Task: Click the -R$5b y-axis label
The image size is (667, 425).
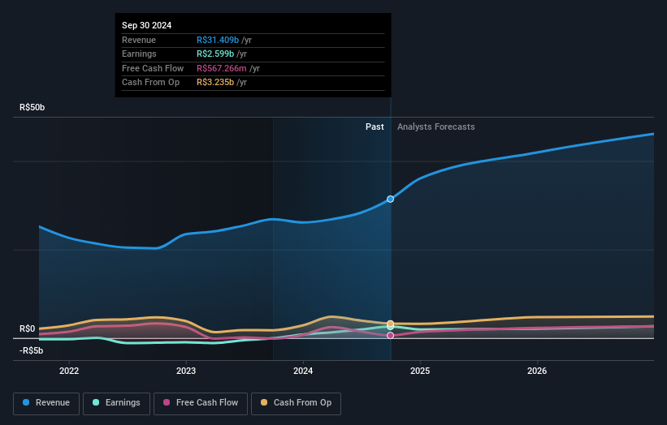Action: click(x=31, y=350)
